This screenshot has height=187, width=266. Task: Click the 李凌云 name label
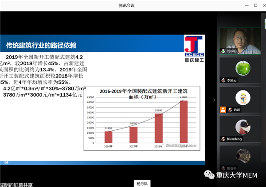tap(232, 80)
